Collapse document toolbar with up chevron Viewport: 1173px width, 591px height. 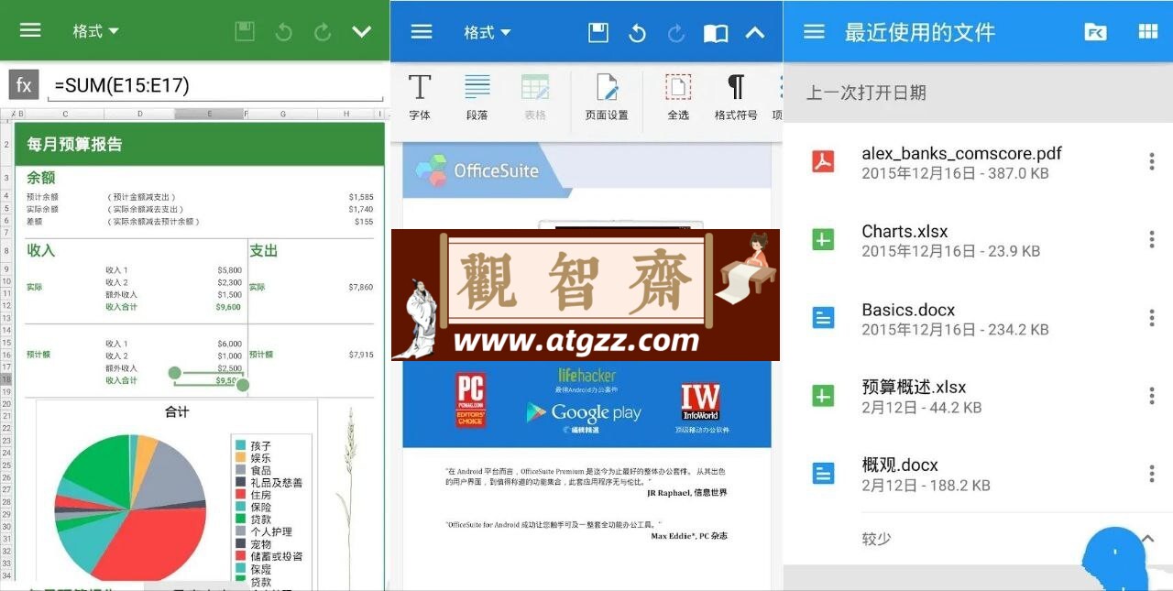point(754,33)
